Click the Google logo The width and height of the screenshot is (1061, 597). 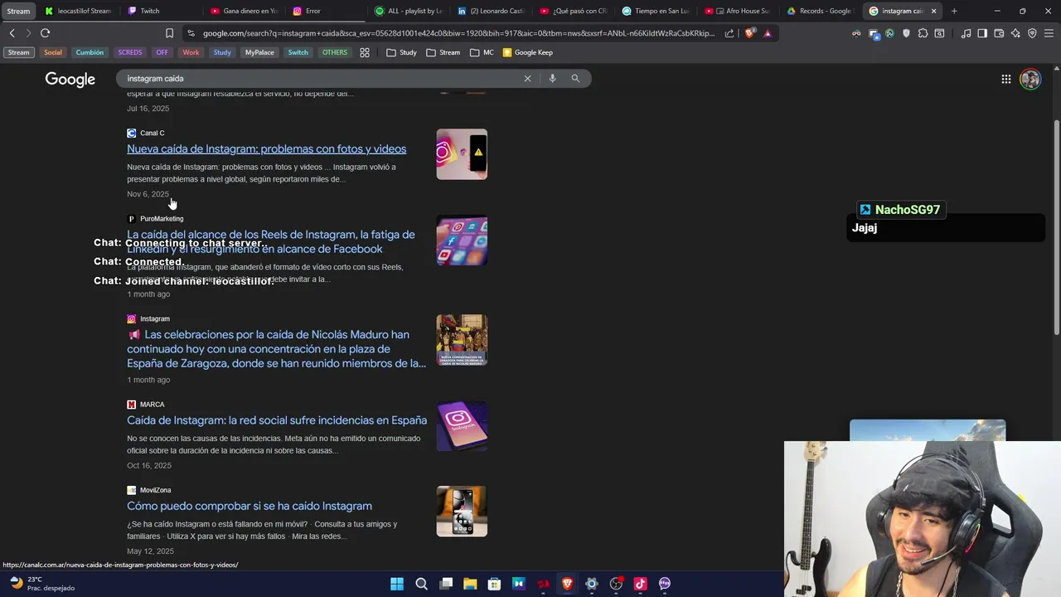pos(70,79)
